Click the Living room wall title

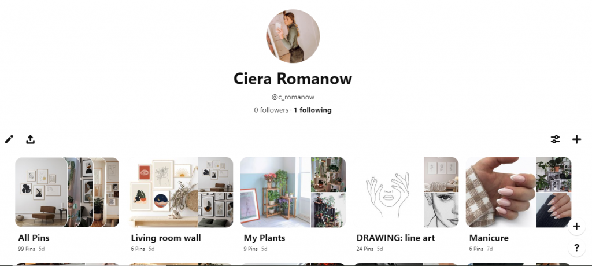[x=166, y=238]
